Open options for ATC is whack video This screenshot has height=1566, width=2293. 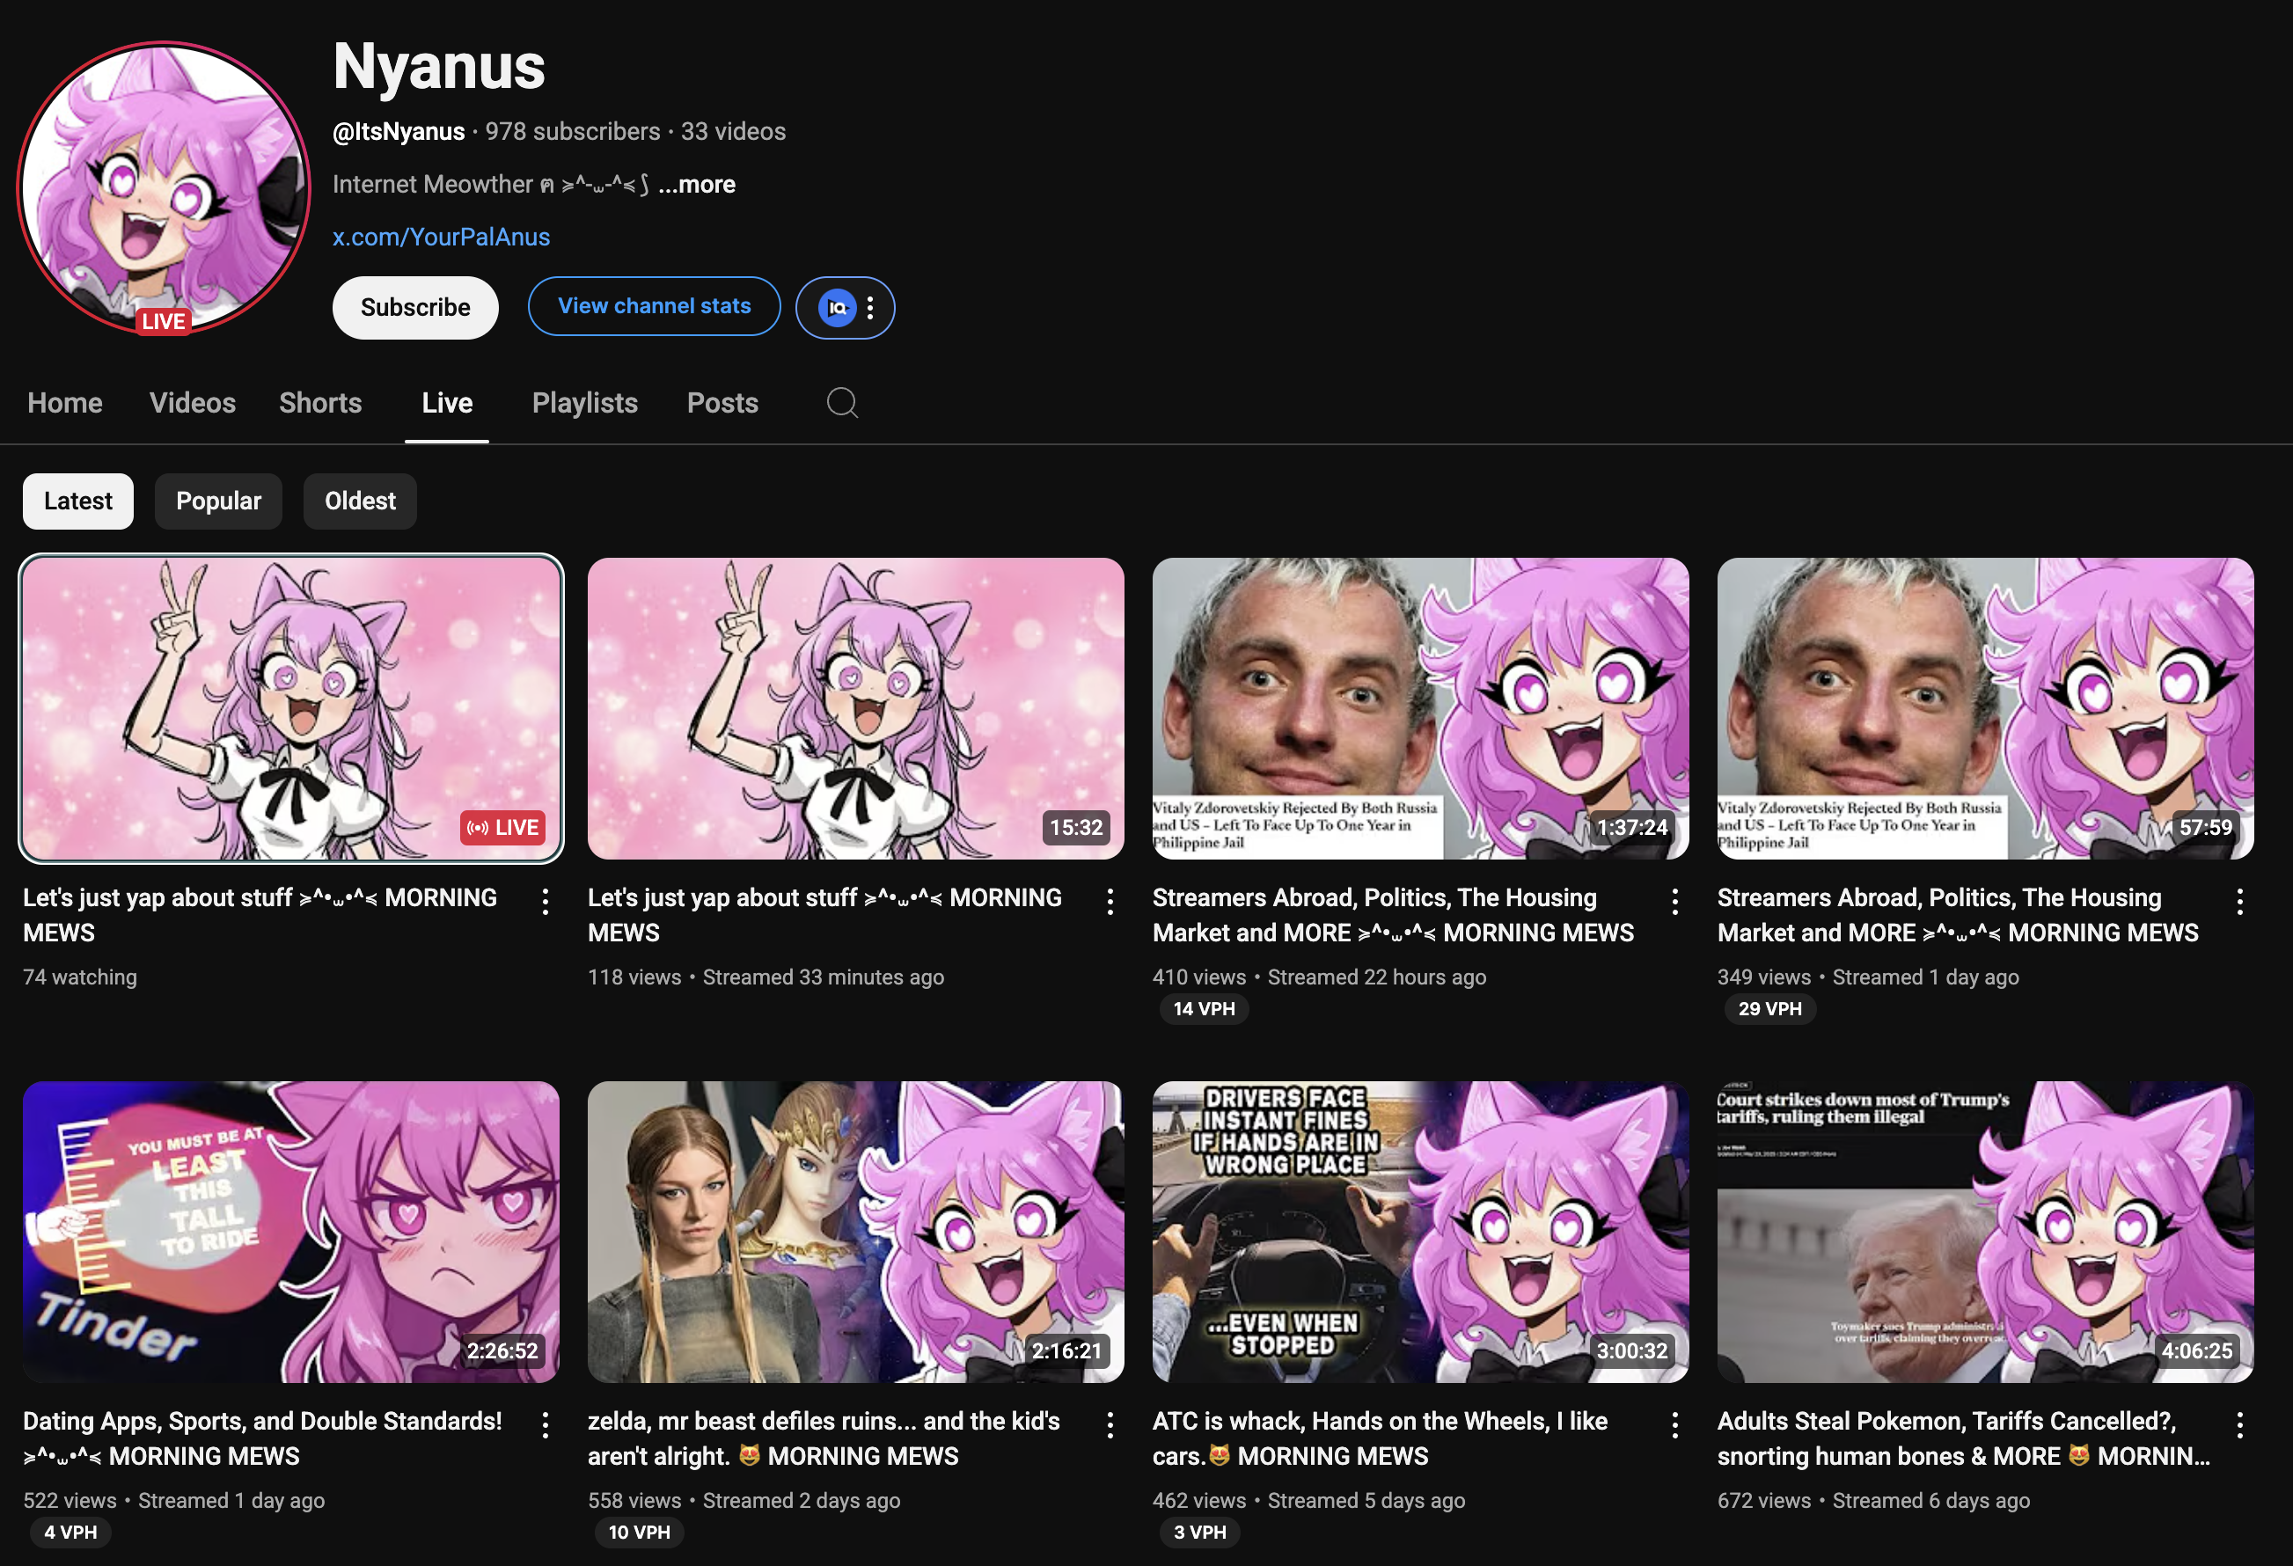pos(1674,1423)
